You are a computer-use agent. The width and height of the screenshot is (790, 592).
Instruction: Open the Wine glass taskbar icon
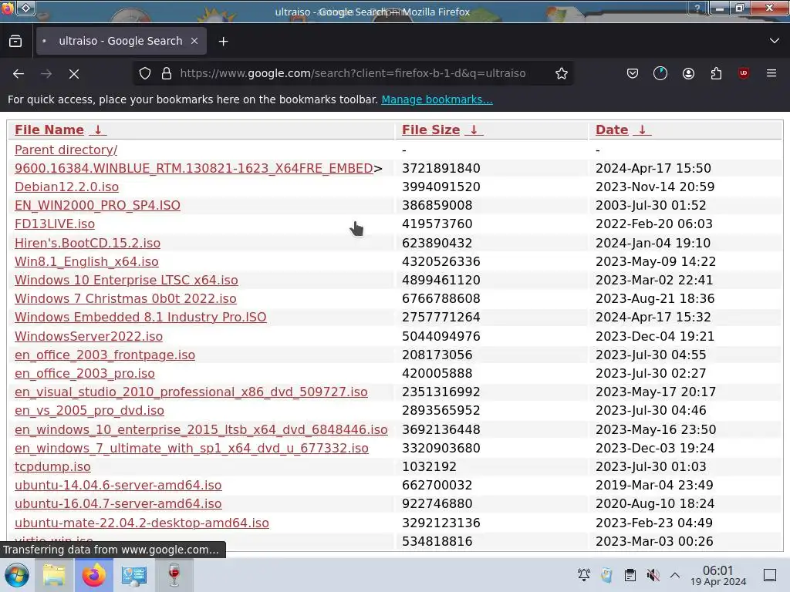[174, 575]
